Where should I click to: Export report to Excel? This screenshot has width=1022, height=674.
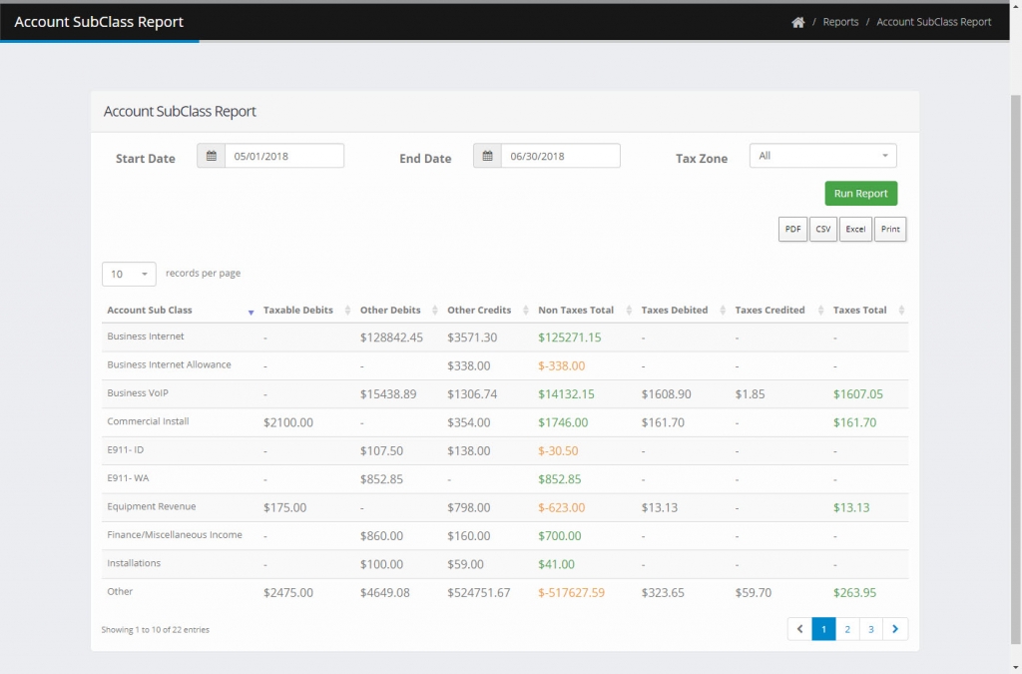click(x=855, y=230)
